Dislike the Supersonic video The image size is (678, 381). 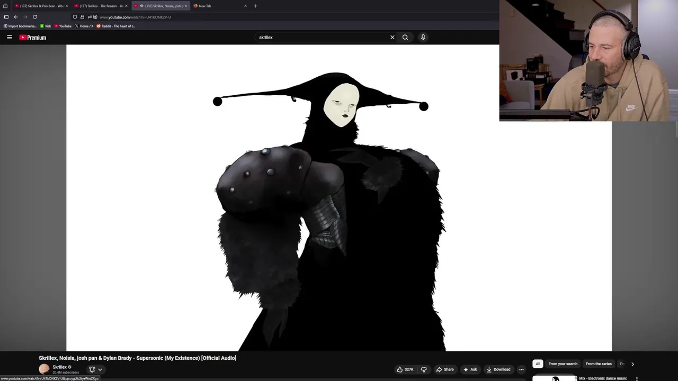click(423, 369)
